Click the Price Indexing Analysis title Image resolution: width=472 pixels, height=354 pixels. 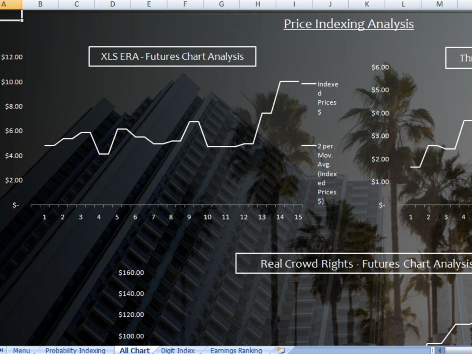[x=348, y=24]
